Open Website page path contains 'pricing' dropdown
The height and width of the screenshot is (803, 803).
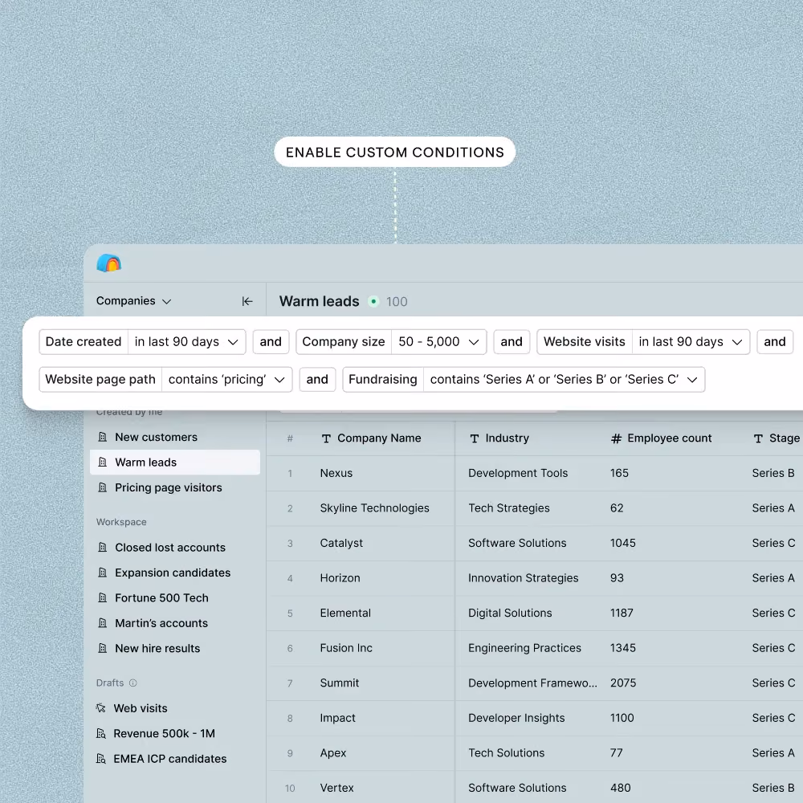(x=227, y=380)
